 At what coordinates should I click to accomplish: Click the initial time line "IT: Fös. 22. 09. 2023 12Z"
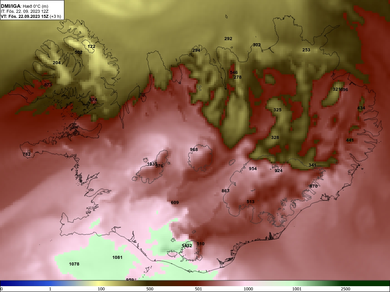click(x=24, y=11)
